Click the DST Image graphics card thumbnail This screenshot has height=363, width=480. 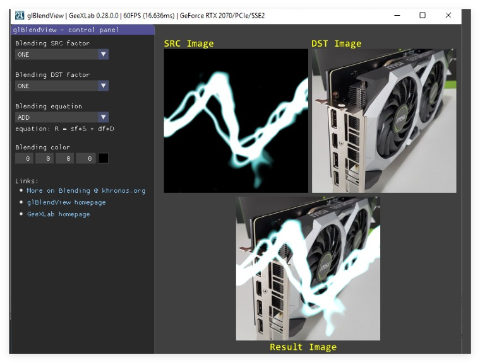[384, 121]
